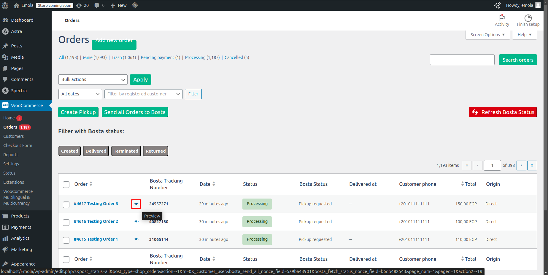Open order #4617 Testing Order 3
548x275 pixels.
click(x=96, y=204)
